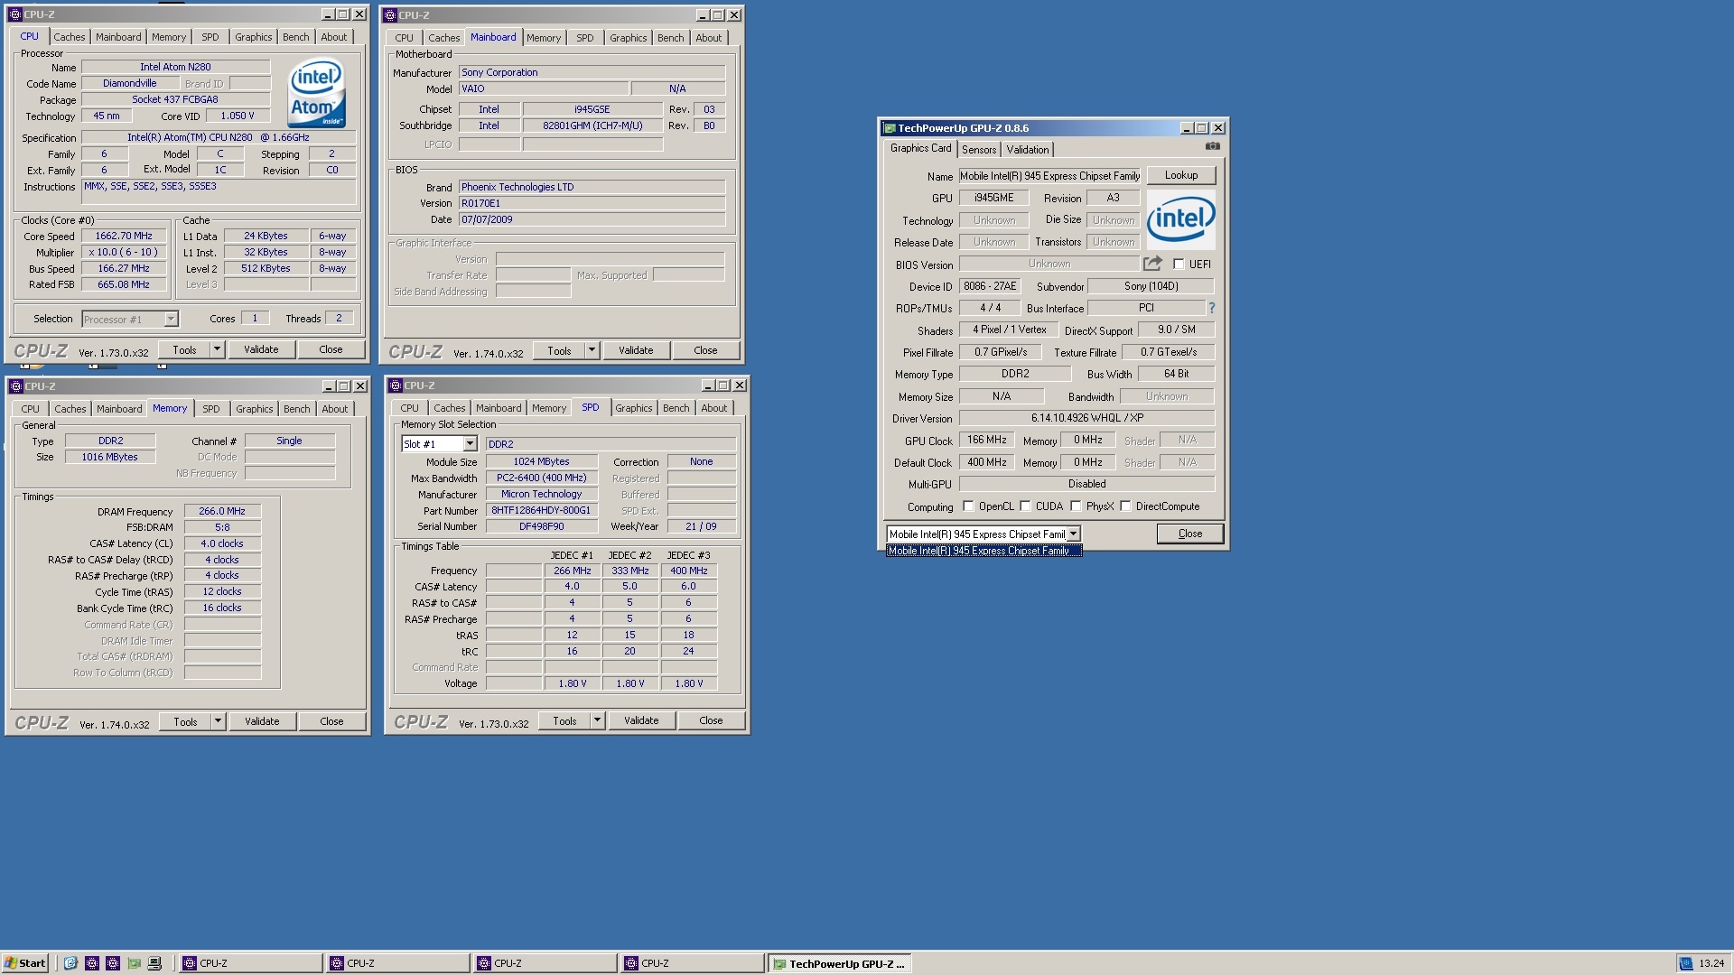Launch GPU-Z from the quick launch bar
This screenshot has height=975, width=1734.
[134, 963]
